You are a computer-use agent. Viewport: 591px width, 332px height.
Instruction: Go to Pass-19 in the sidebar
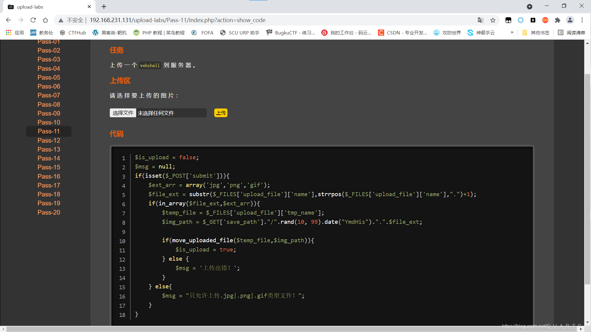coord(49,203)
